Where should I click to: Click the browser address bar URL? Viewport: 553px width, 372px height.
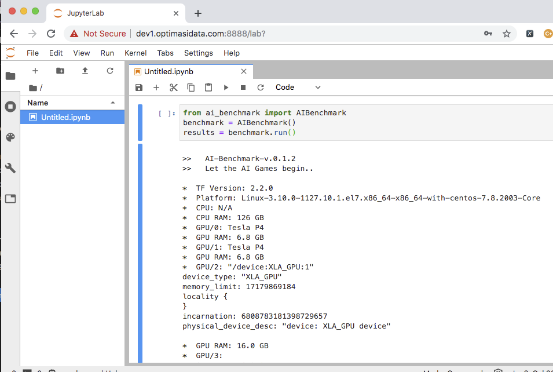click(200, 34)
